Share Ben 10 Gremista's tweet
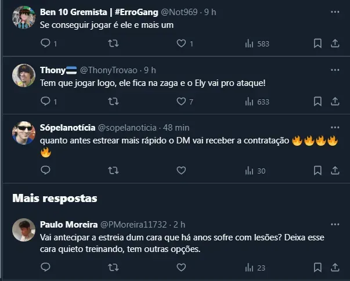Viewport: 350px width, 281px height. tap(335, 43)
